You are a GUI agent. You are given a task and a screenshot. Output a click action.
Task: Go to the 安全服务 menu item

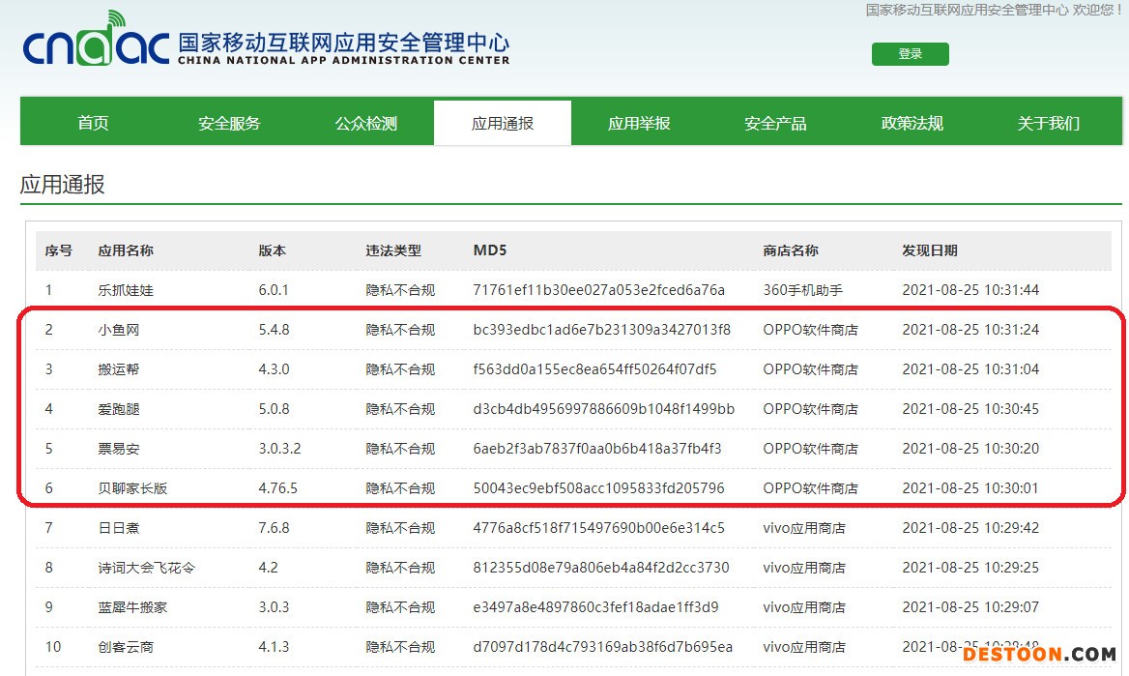click(229, 123)
